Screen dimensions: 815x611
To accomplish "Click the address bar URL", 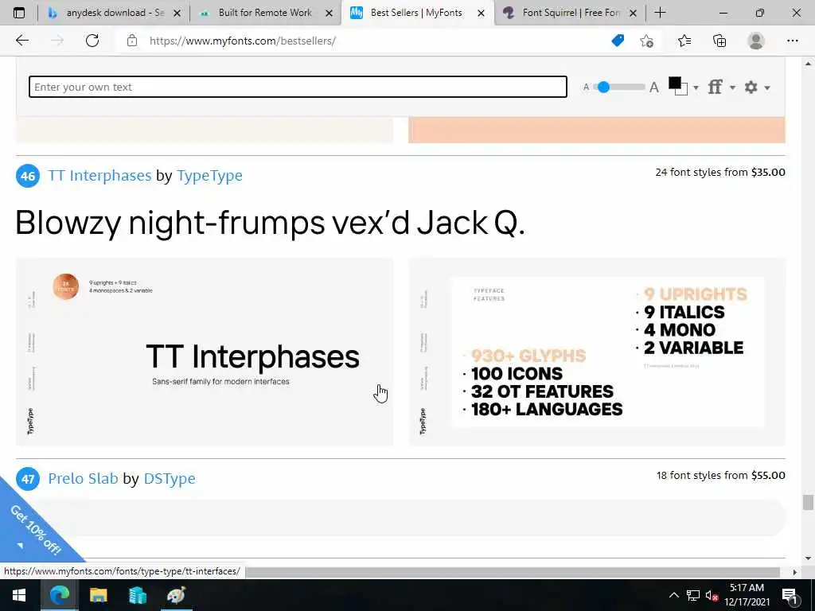I will pos(243,41).
